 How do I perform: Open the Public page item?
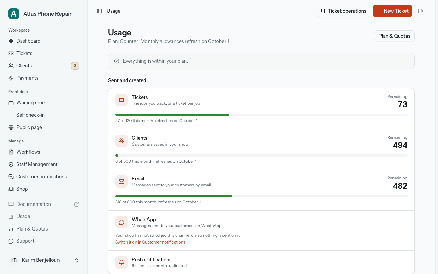[44, 127]
